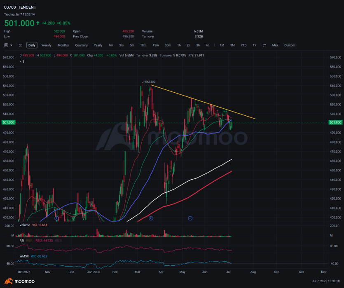Select the 10m interval
Viewport: 344px width, 288px height.
click(x=143, y=45)
